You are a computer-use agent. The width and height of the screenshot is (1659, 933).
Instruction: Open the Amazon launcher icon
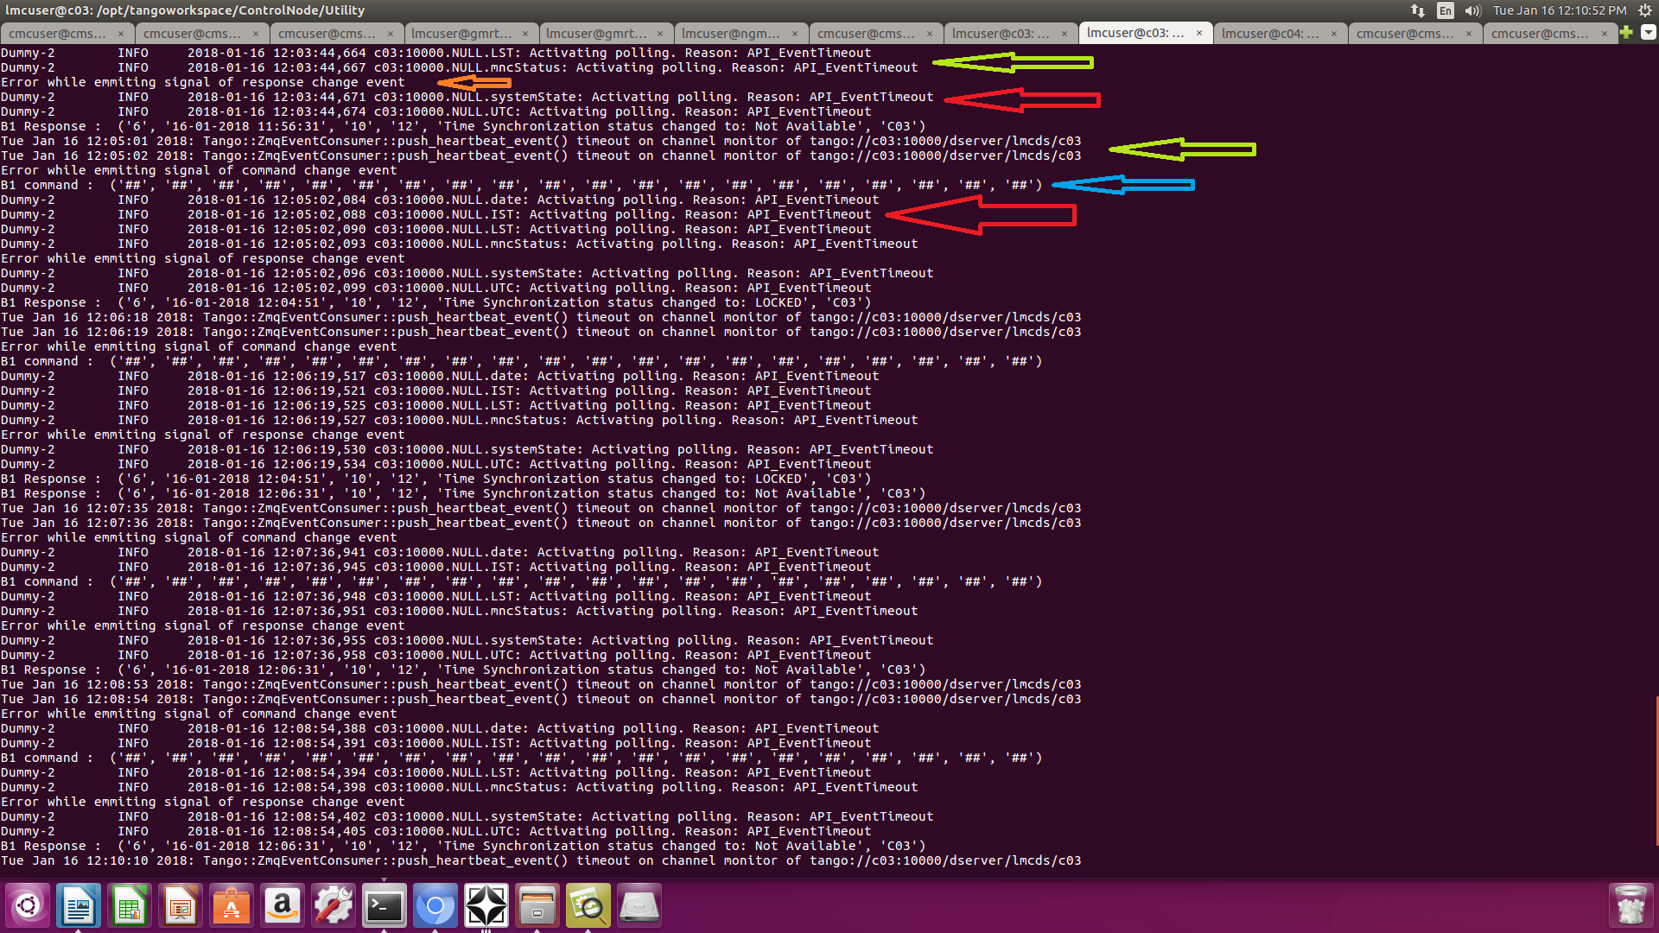click(x=283, y=905)
